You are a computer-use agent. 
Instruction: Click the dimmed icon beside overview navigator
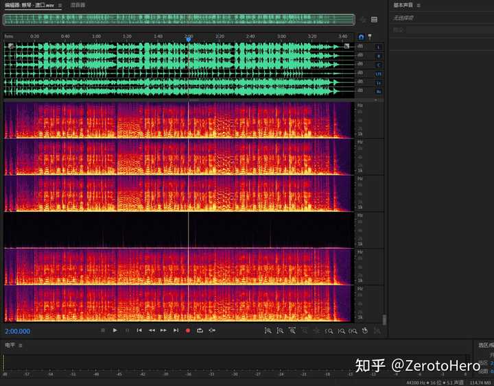click(x=363, y=20)
